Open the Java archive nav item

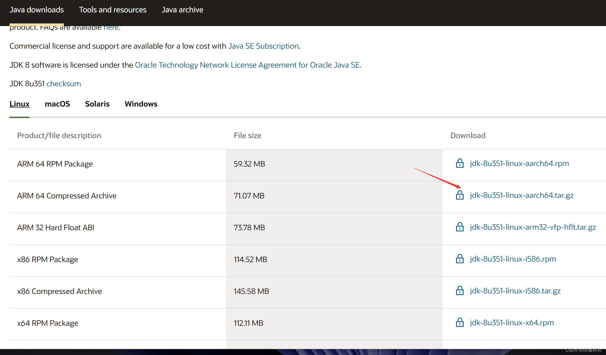coord(182,10)
